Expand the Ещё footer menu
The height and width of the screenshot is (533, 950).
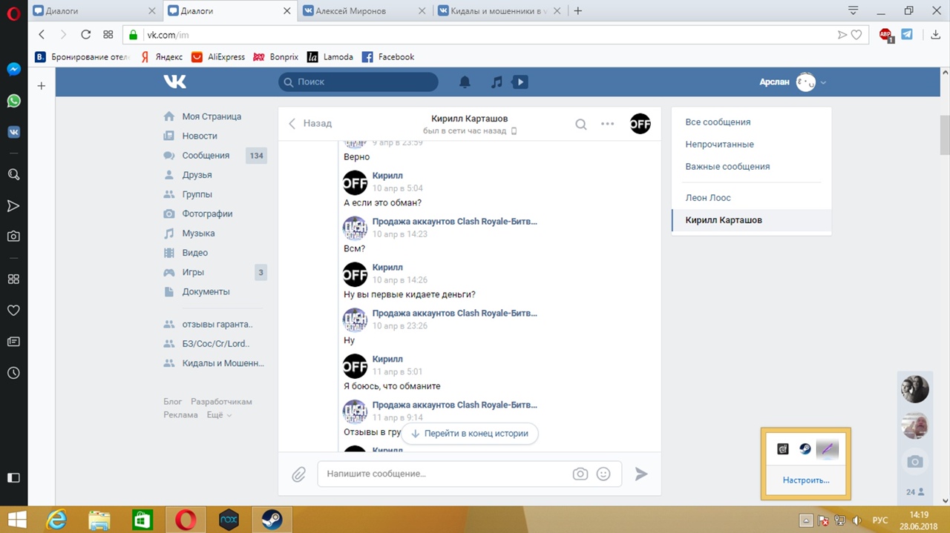click(x=219, y=415)
